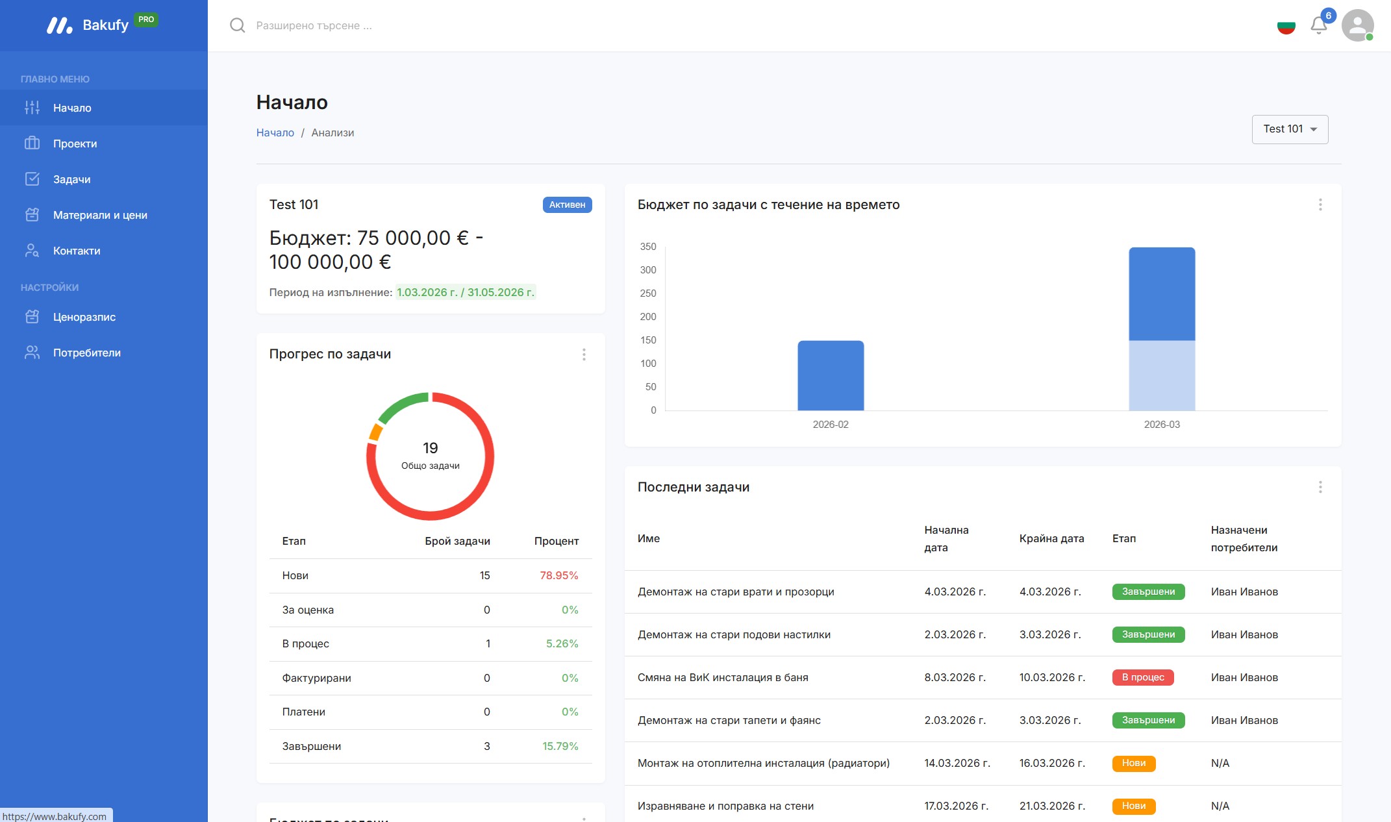Click the dark blue part of 2026-03 bar
This screenshot has width=1391, height=822.
coord(1162,293)
